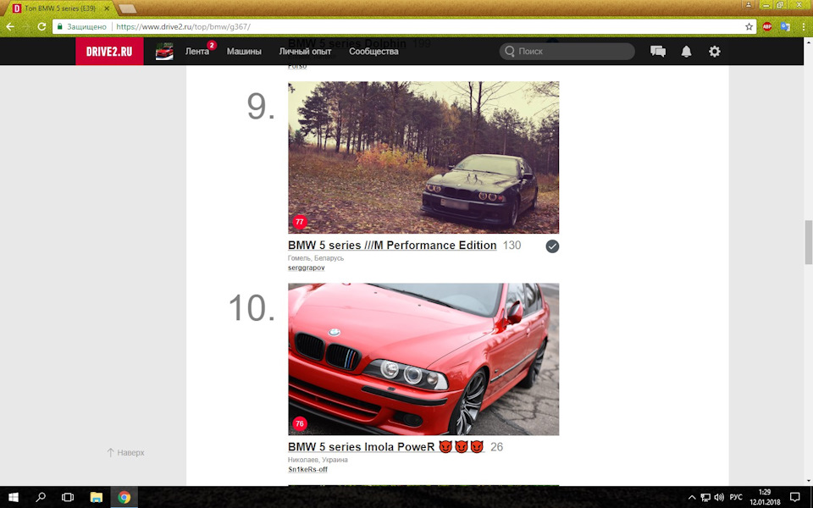Click the 77 badge on the black BMW photo
Viewport: 813px width, 508px height.
(x=299, y=222)
